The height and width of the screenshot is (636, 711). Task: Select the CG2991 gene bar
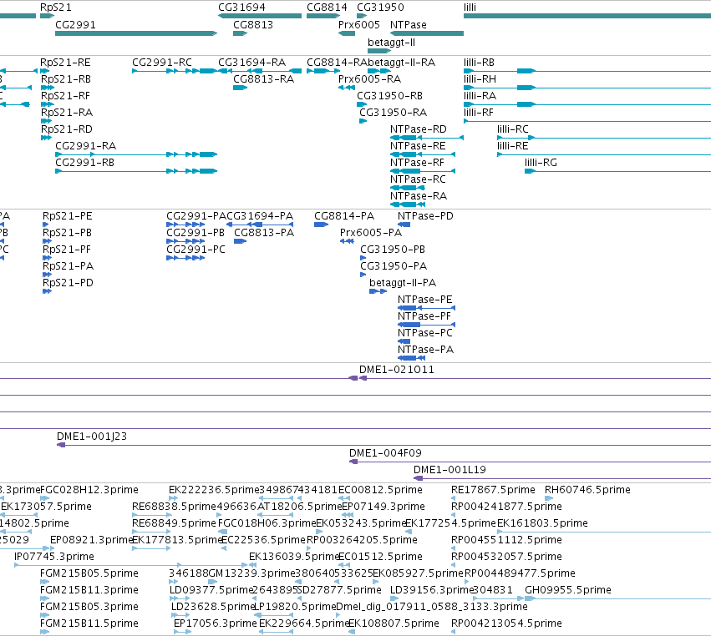(136, 33)
